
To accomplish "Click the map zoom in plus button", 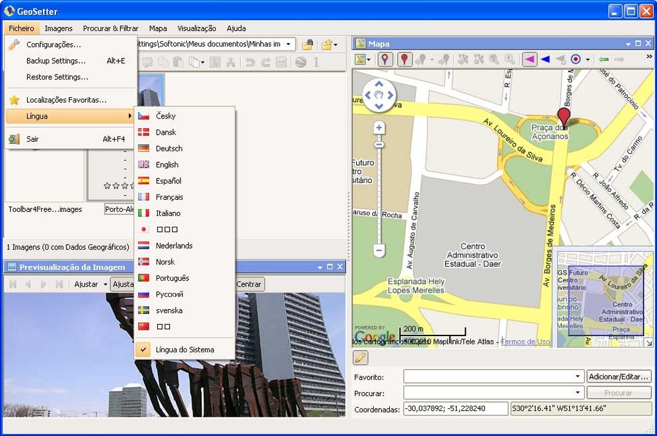I will pyautogui.click(x=379, y=128).
